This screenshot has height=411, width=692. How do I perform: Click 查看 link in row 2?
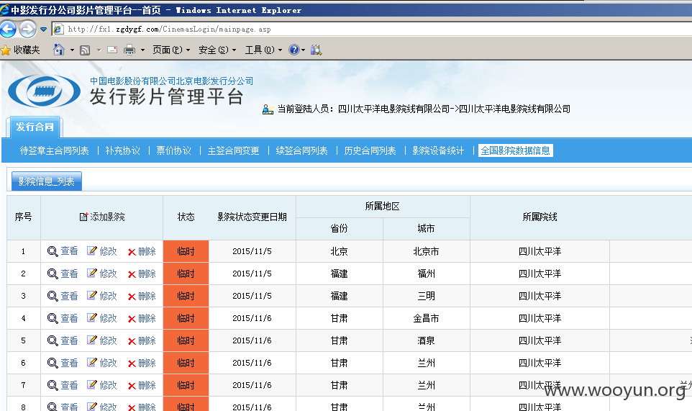coord(69,274)
